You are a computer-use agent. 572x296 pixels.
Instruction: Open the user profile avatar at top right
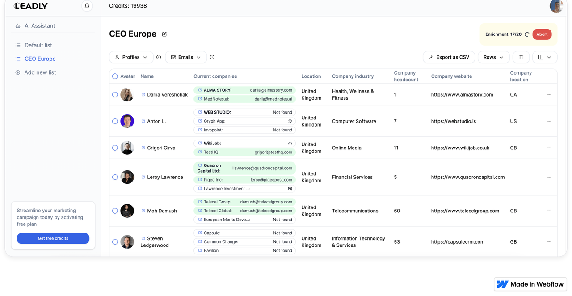tap(556, 6)
